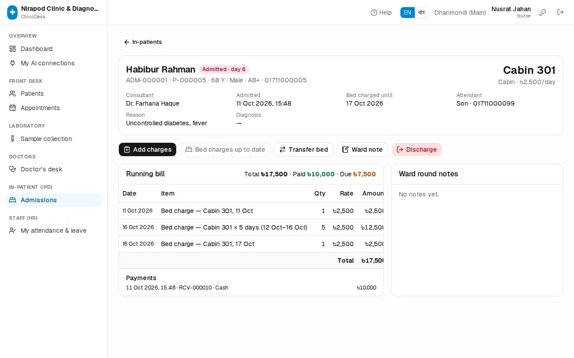This screenshot has width=574, height=358.
Task: Click the Admitted · day 6 status badge
Action: (x=224, y=69)
